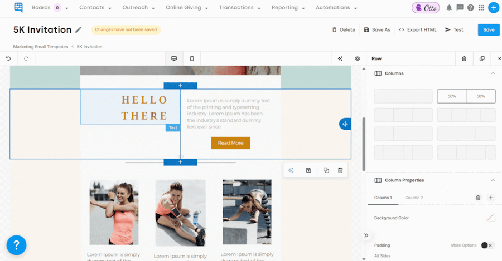Screen dimensions: 502x261
Task: Select the 50% / 50% column layout
Action: click(x=466, y=96)
